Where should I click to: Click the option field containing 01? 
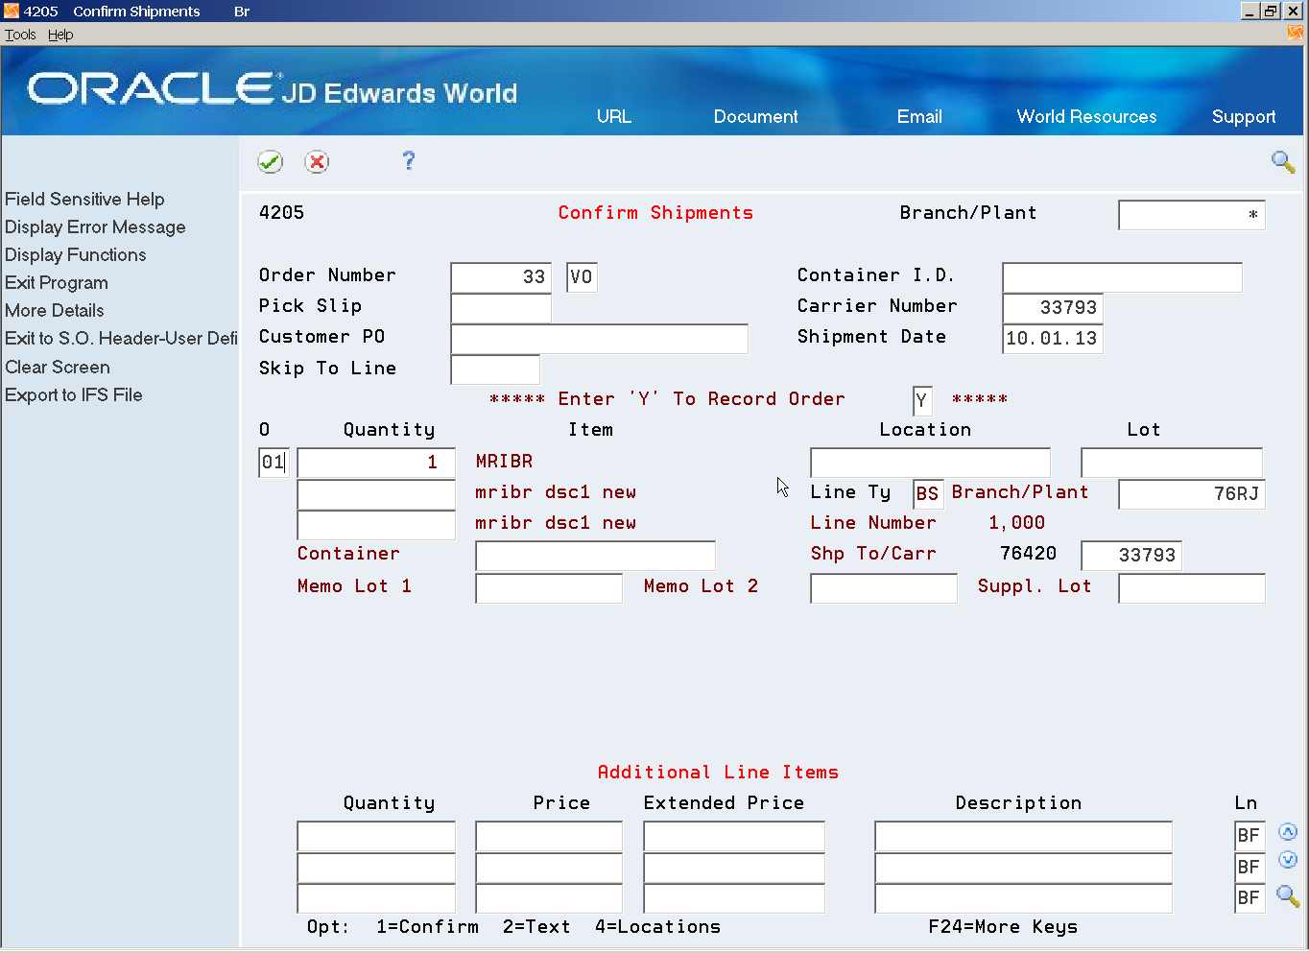(x=274, y=463)
